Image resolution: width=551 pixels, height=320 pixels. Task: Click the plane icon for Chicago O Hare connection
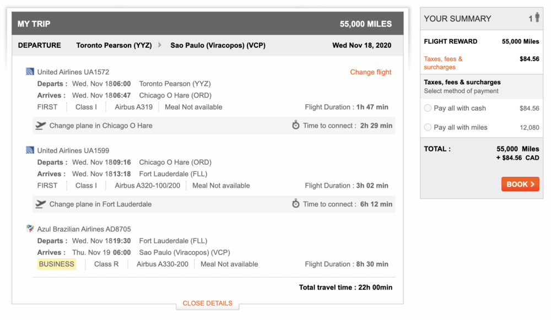40,126
